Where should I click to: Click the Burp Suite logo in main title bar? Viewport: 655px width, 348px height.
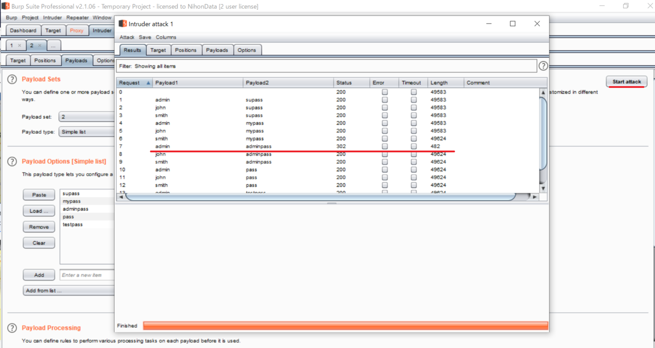click(x=5, y=6)
